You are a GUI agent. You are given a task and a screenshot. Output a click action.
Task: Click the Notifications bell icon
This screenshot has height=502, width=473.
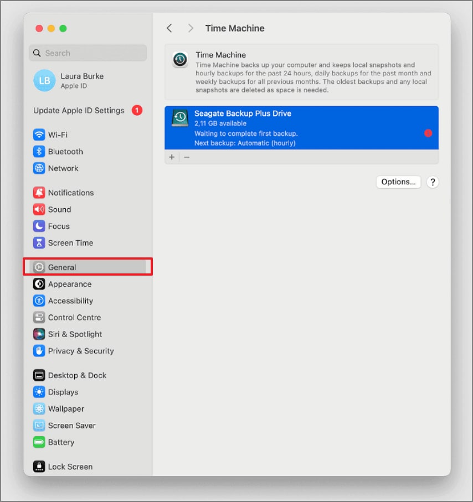[x=39, y=193]
